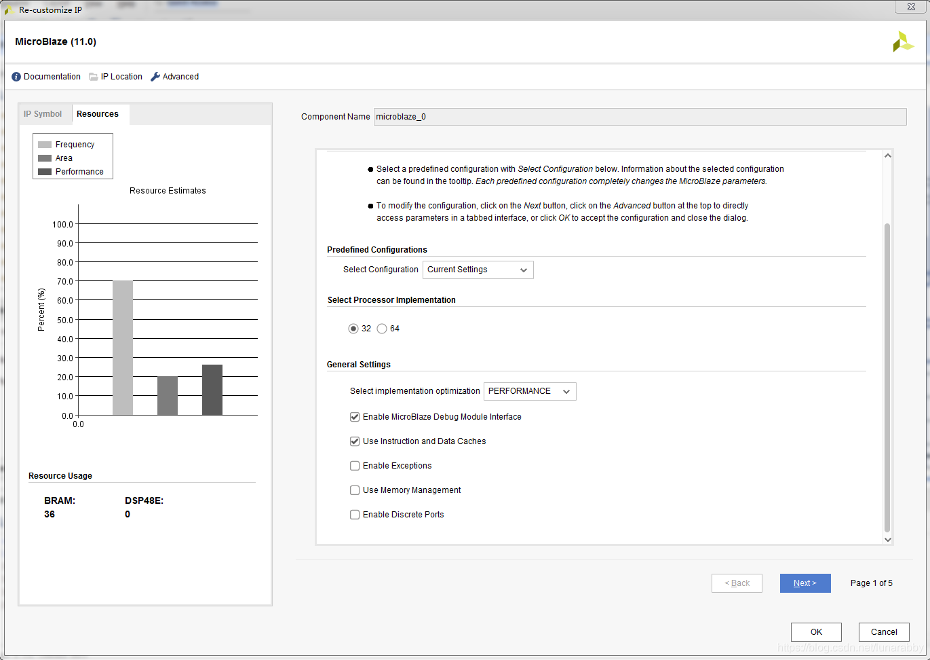Click the MicroBlaze (11.0) title
Viewport: 930px width, 660px height.
pyautogui.click(x=56, y=41)
